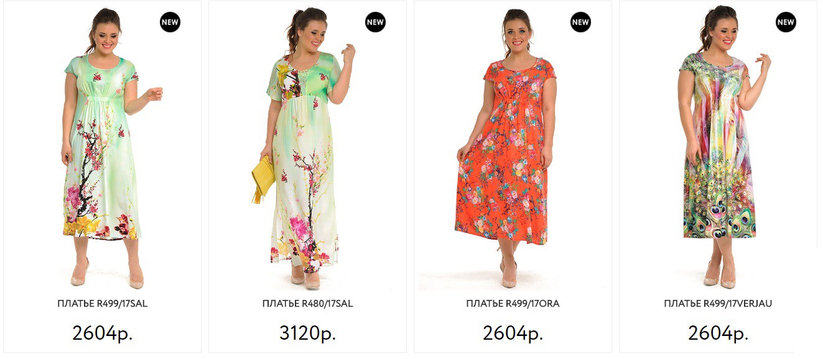Open product link ПЛАТЬЕ R499/17ORA
823x359 pixels.
[513, 304]
